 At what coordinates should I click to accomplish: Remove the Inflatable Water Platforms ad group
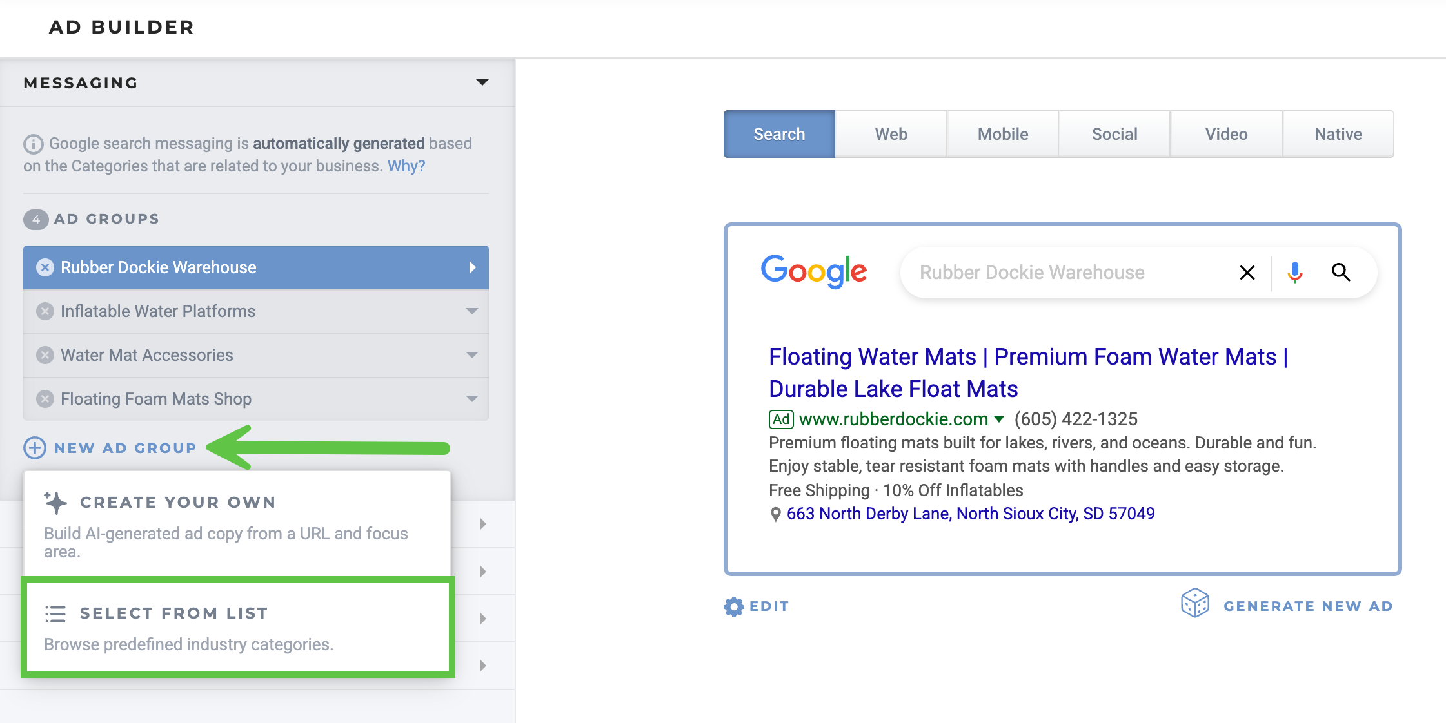(45, 311)
